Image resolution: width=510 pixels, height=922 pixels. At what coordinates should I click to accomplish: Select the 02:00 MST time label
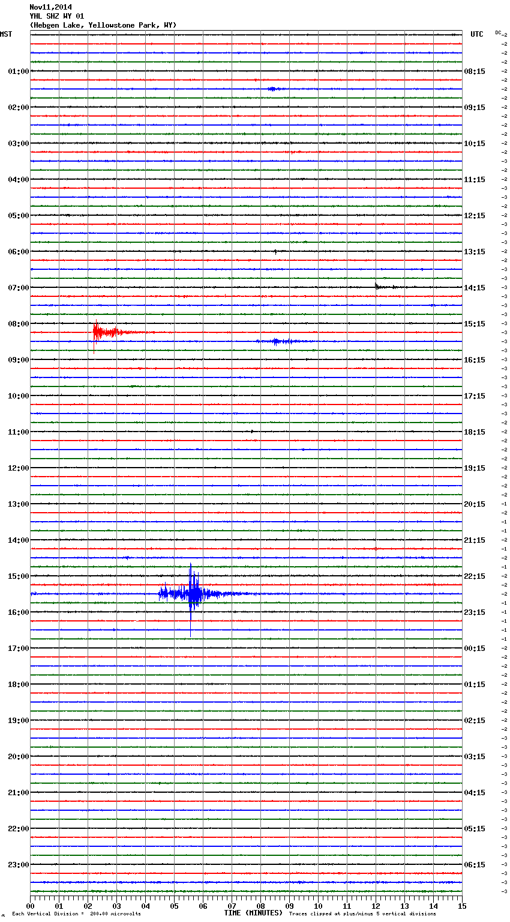click(19, 108)
